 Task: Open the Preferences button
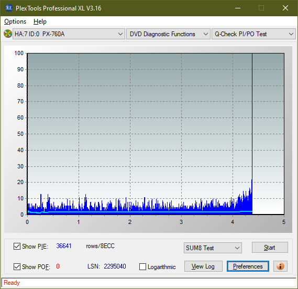(x=248, y=266)
